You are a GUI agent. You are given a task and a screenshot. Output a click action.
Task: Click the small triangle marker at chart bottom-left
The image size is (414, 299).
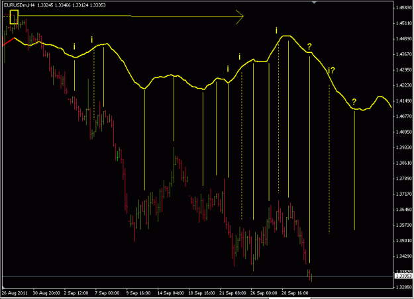tap(4, 287)
